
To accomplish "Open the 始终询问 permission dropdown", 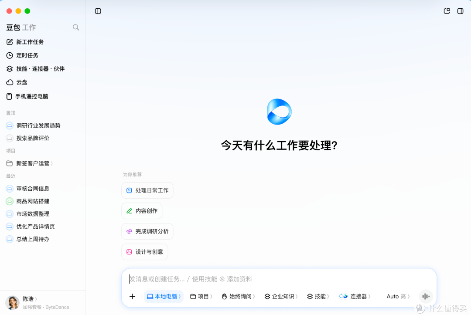I will click(239, 297).
